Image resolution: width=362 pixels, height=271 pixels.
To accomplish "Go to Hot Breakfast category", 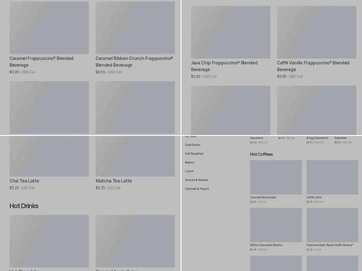I will click(194, 154).
